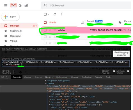133x110 pixels.
Task: Open the three-dot more options menu
Action: pyautogui.click(x=61, y=14)
